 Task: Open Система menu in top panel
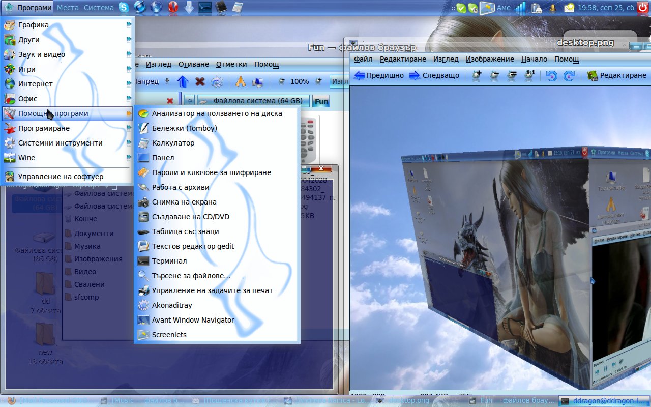coord(99,8)
